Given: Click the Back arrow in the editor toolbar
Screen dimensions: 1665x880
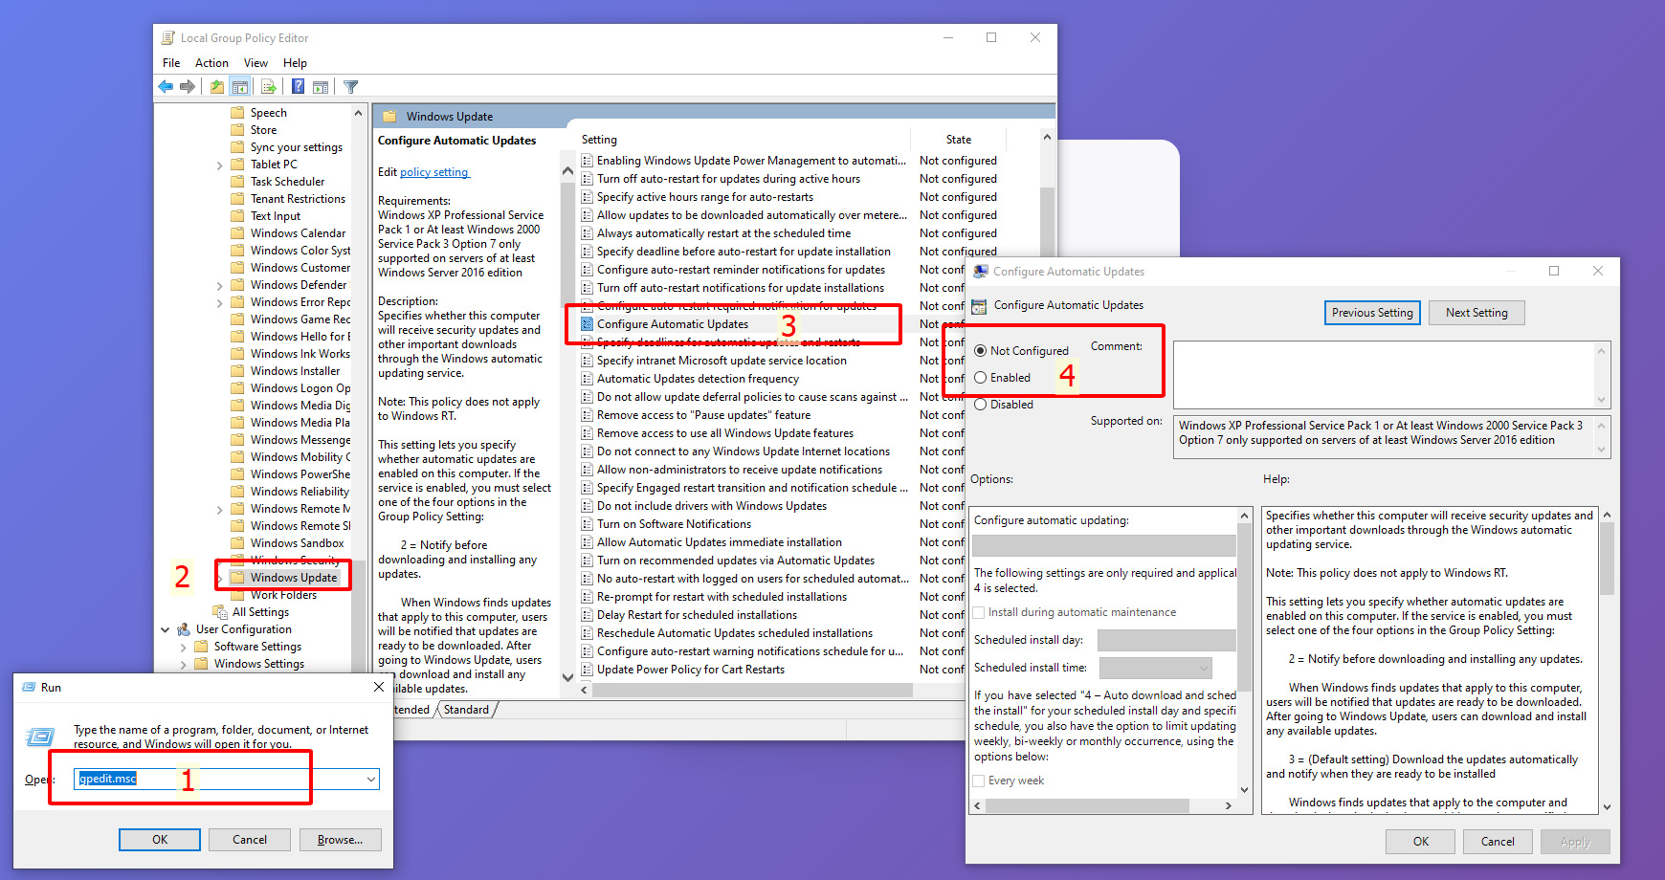Looking at the screenshot, I should [166, 87].
